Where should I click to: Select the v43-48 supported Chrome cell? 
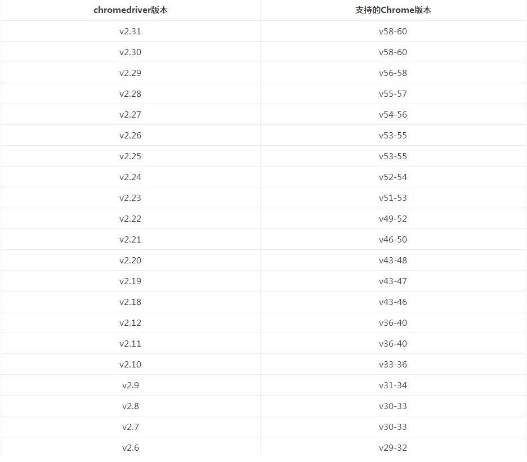tap(393, 261)
